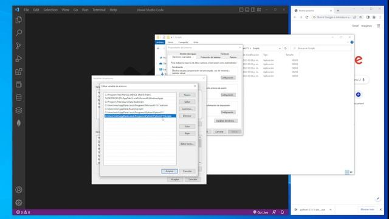Open the Search view in VS Code
Viewport: 389px width, 219px height.
pyautogui.click(x=19, y=33)
